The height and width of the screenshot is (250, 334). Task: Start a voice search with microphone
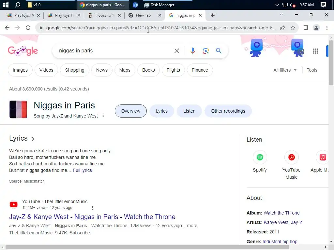click(x=193, y=51)
